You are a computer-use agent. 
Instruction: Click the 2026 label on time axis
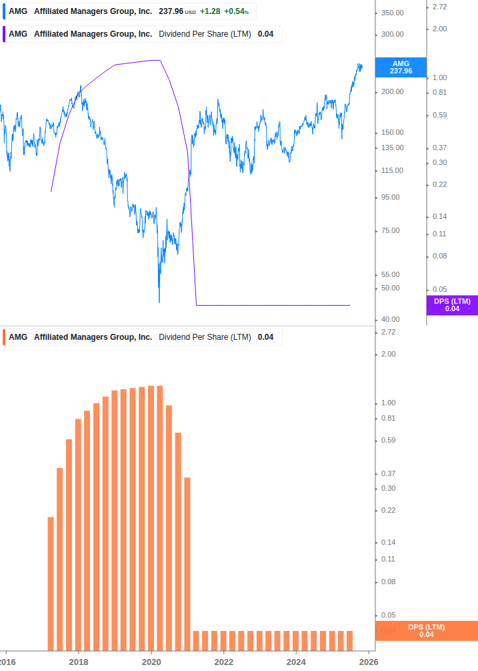click(x=368, y=662)
